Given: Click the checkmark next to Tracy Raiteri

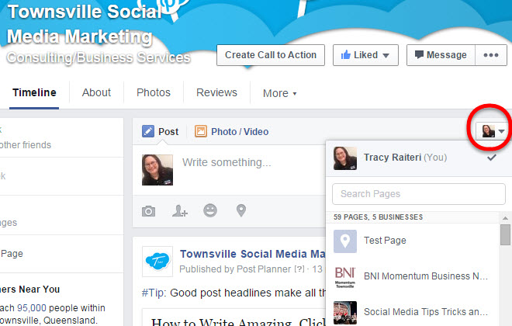Looking at the screenshot, I should tap(492, 158).
